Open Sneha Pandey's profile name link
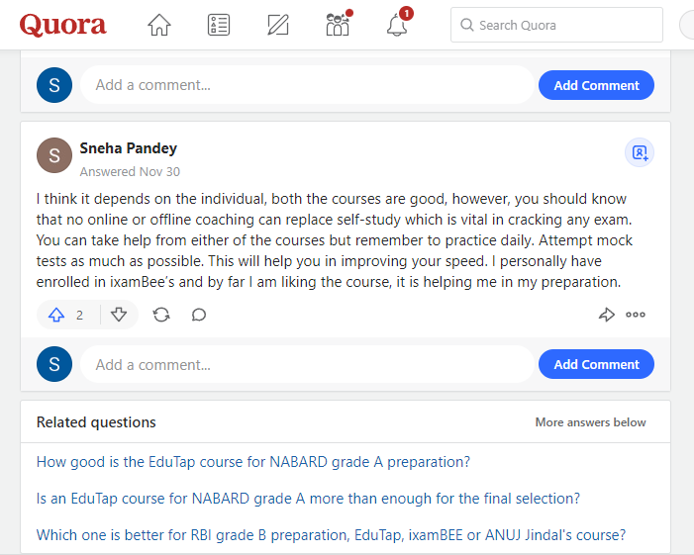Image resolution: width=694 pixels, height=555 pixels. click(129, 148)
